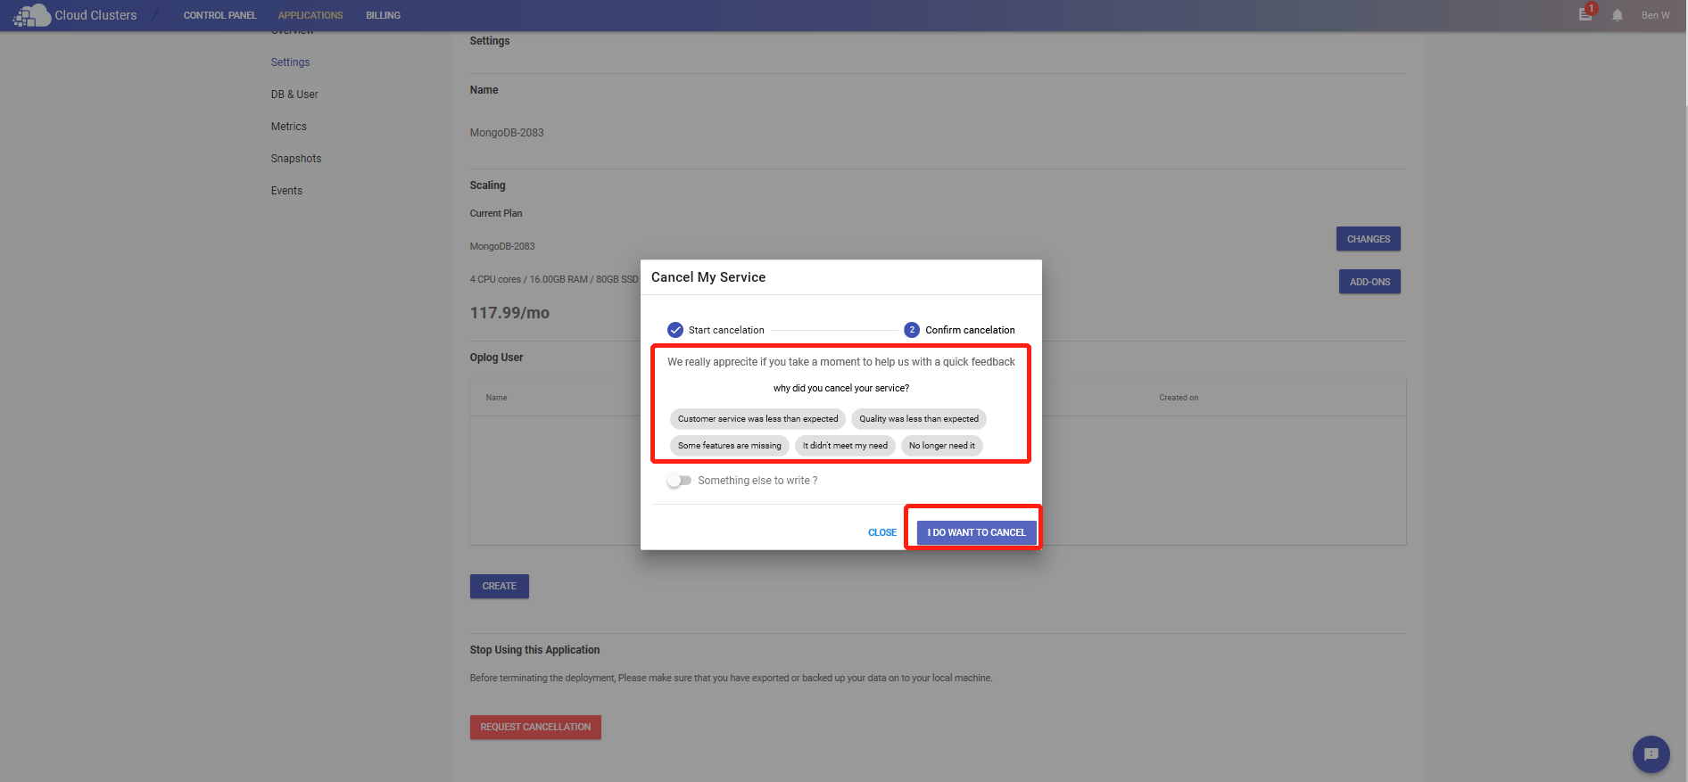This screenshot has width=1688, height=782.
Task: Click CLOSE in the cancel dialog
Action: pyautogui.click(x=882, y=532)
